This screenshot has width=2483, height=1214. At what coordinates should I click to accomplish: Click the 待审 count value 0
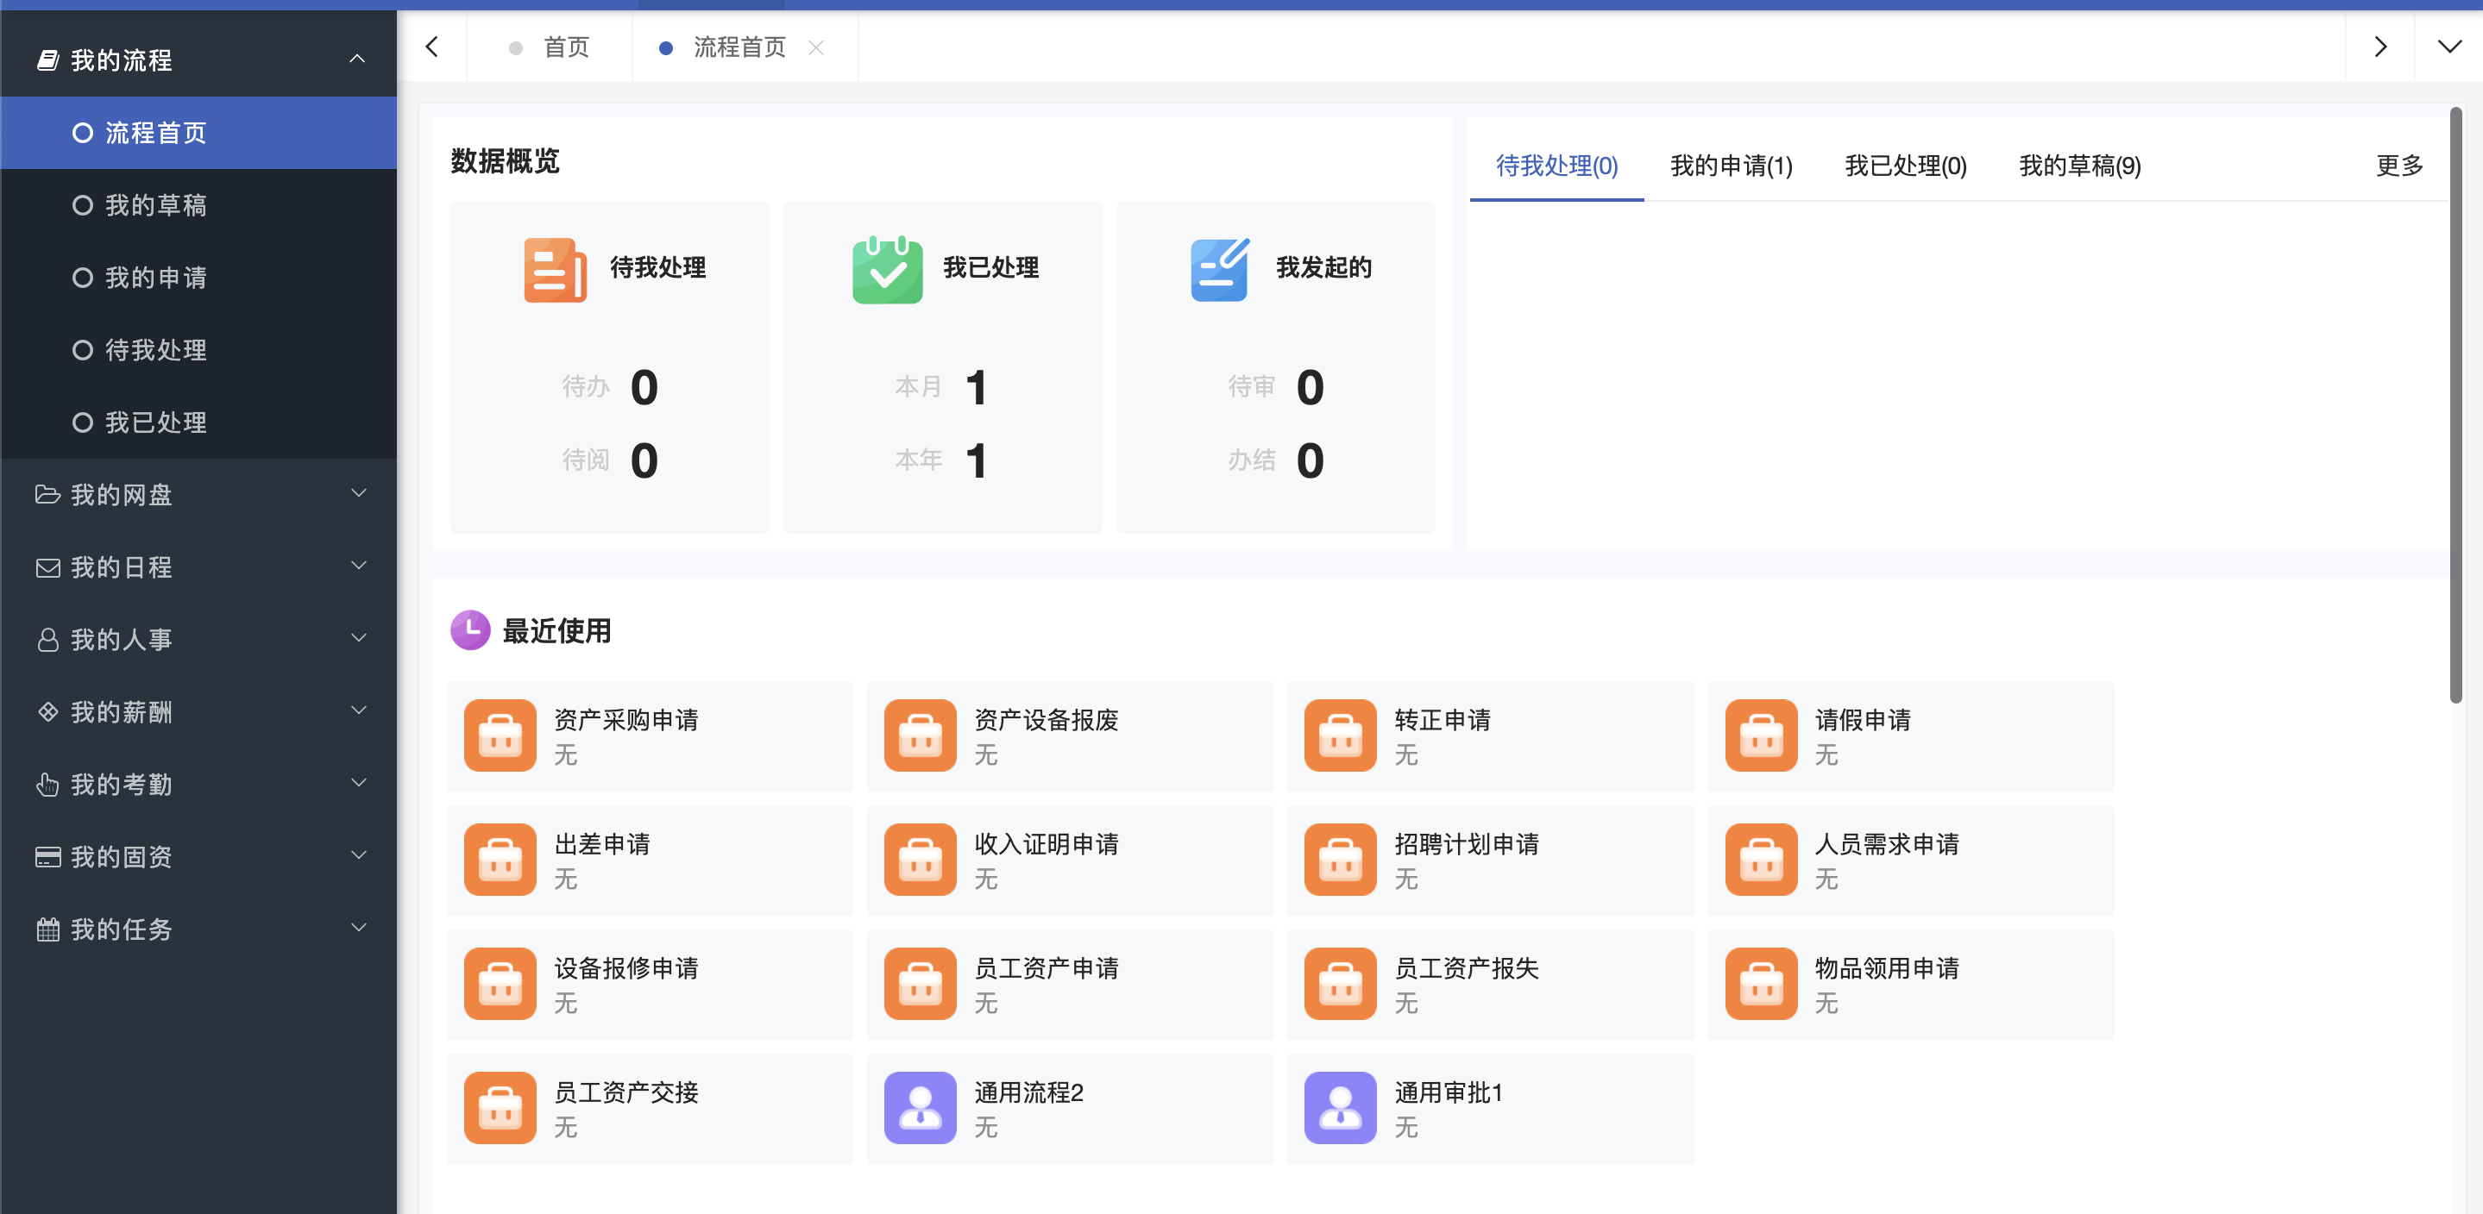pyautogui.click(x=1310, y=387)
